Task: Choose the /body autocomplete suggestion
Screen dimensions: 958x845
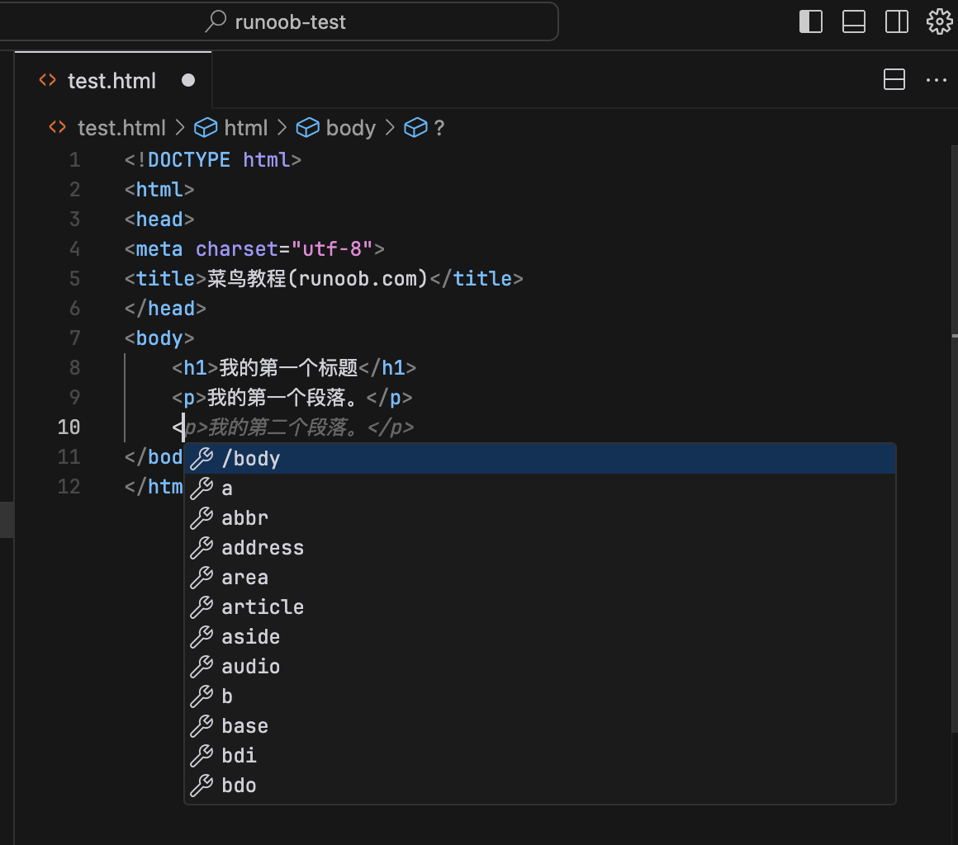Action: 251,459
